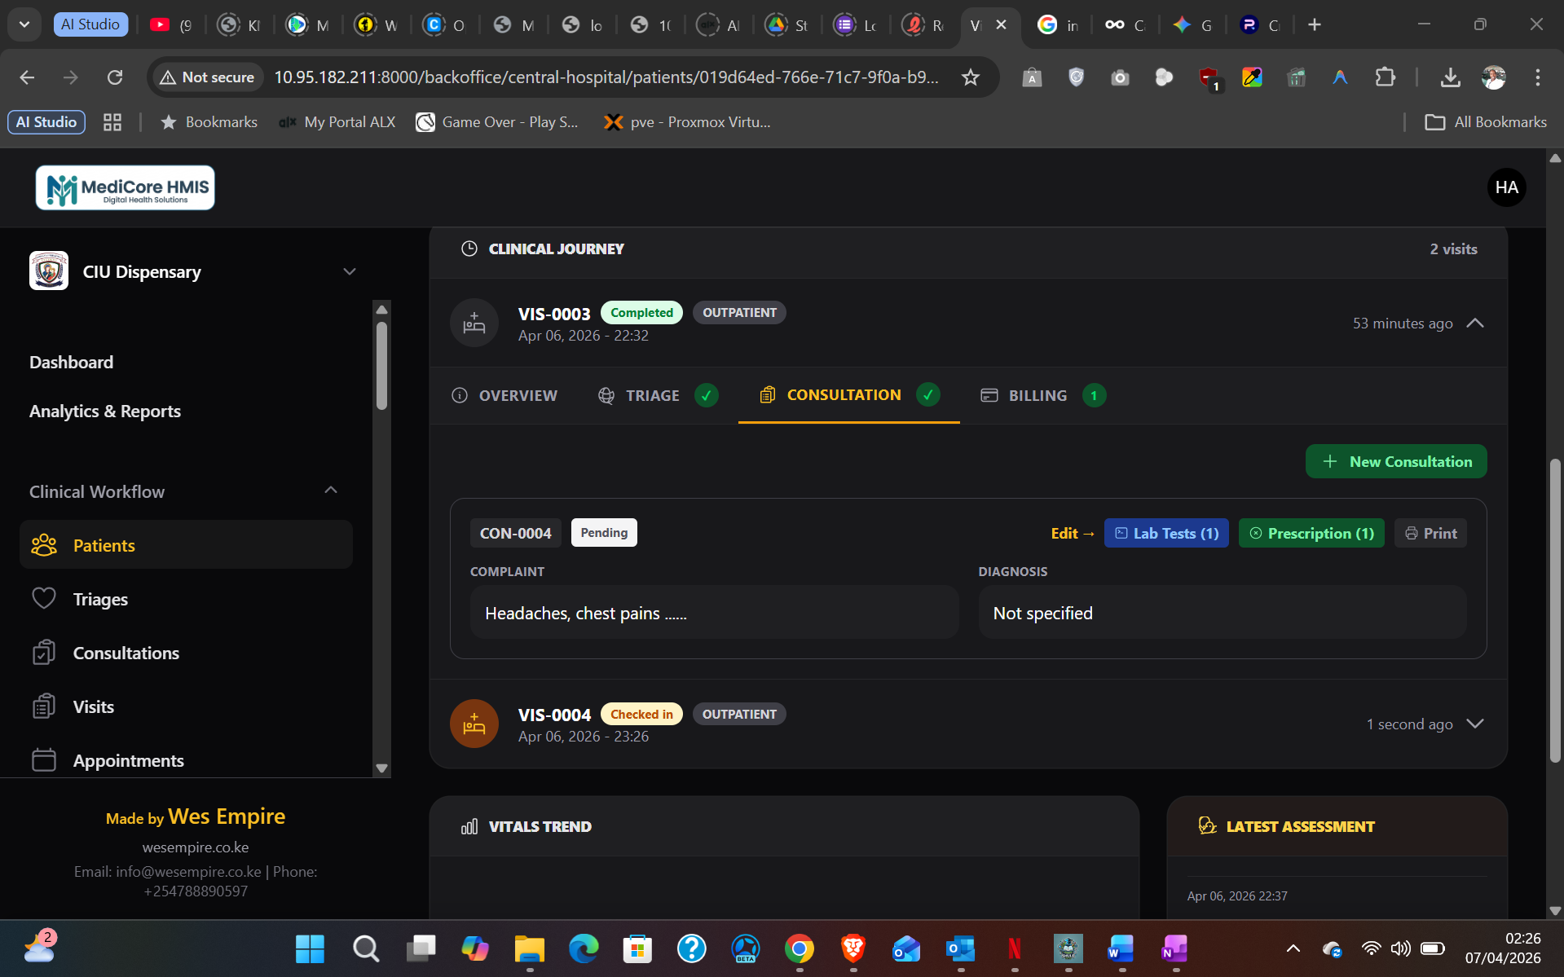Viewport: 1564px width, 977px height.
Task: Open Triages via the heart icon
Action: (x=44, y=599)
